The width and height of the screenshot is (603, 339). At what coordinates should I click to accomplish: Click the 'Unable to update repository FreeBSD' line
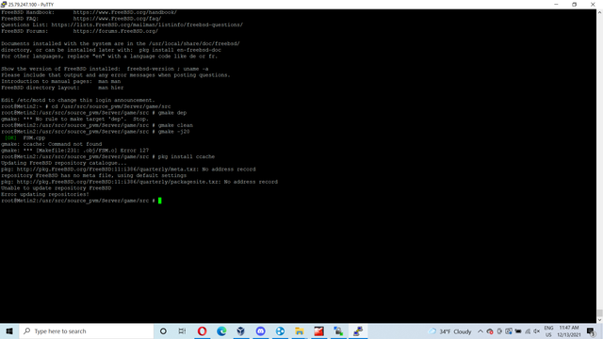[57, 188]
